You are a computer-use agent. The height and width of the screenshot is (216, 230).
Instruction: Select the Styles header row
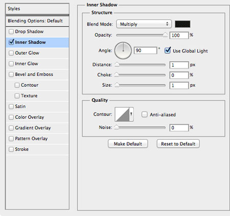coord(37,9)
